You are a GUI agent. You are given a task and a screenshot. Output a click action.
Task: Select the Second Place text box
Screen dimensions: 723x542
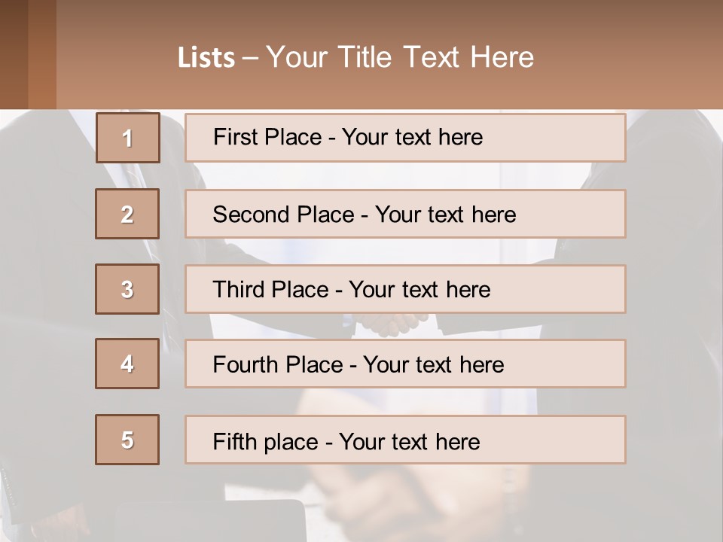point(405,214)
